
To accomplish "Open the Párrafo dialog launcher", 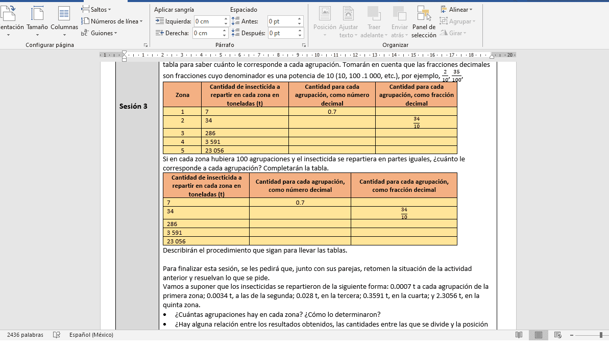I will (x=304, y=45).
